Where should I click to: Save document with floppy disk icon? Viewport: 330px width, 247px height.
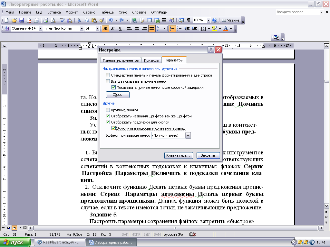coord(22,20)
